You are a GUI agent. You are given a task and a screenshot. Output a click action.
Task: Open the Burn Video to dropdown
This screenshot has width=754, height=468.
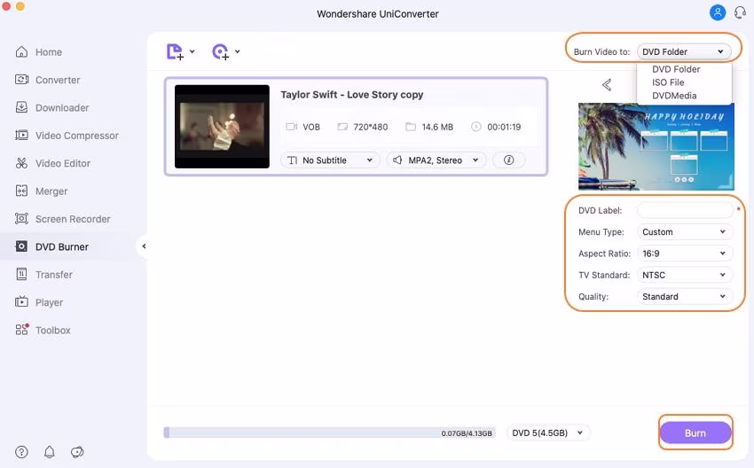[x=684, y=51]
